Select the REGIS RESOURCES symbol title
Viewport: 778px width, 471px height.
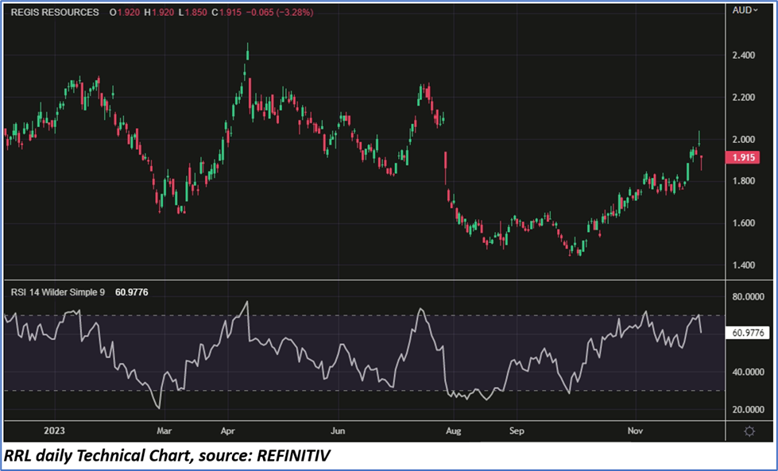click(55, 13)
